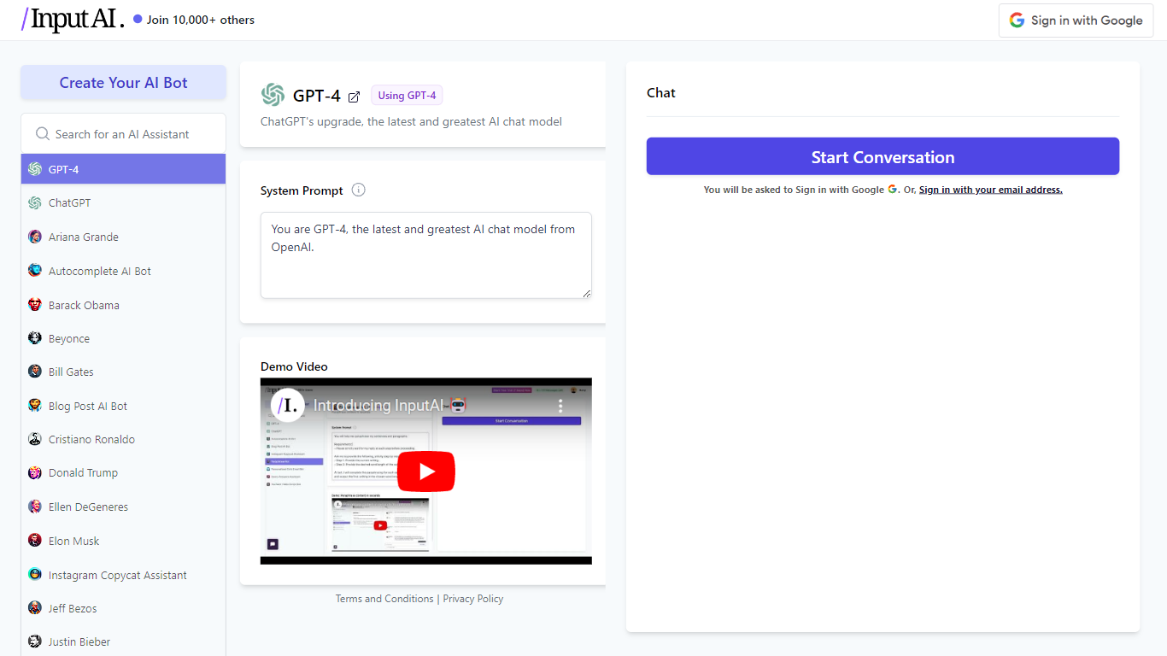Click Jeff Bezos' avatar icon
1167x656 pixels.
[x=35, y=608]
